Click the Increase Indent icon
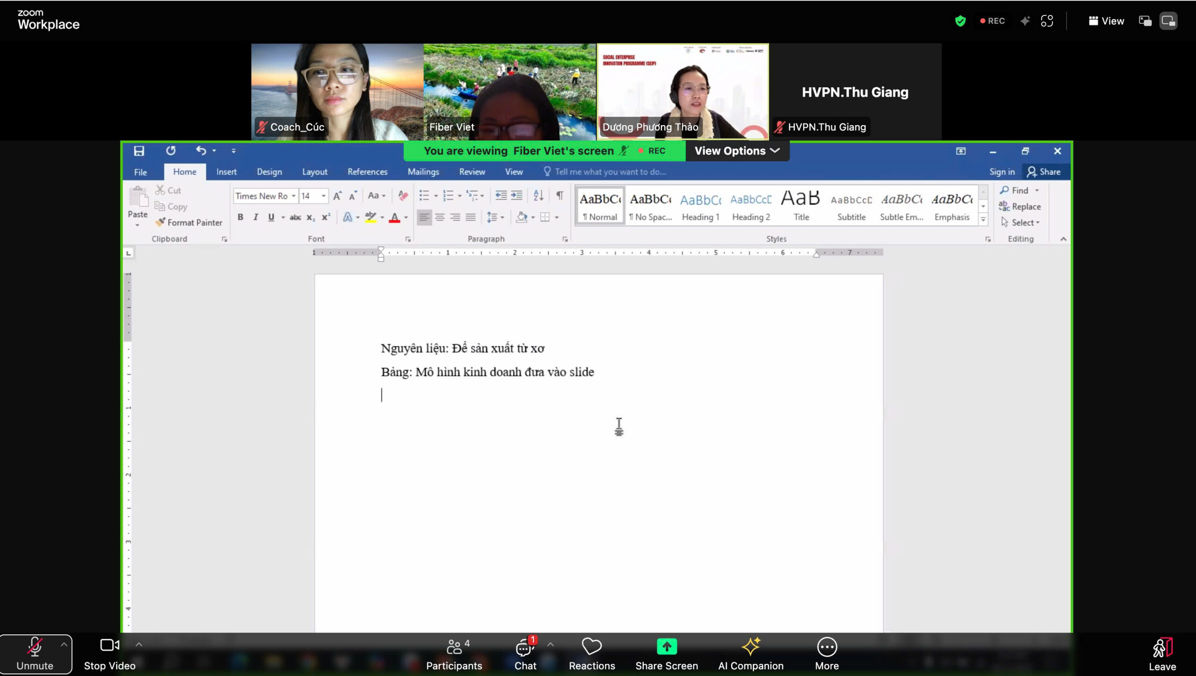 [x=517, y=196]
